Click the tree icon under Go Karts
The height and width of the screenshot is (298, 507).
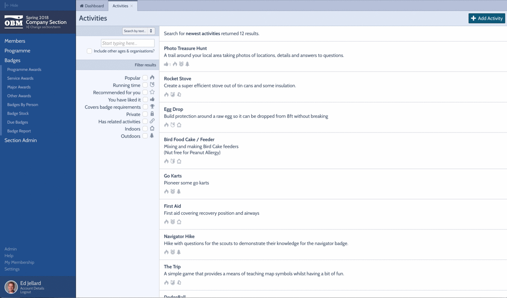coord(179,192)
